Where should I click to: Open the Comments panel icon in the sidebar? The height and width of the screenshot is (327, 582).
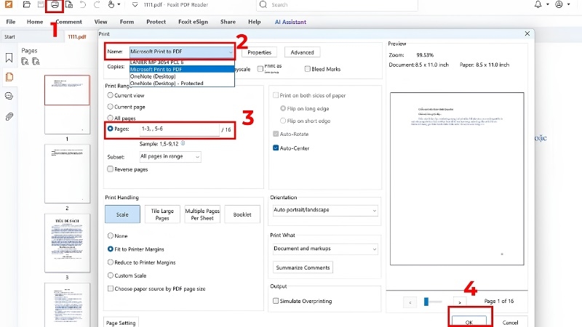tap(9, 96)
